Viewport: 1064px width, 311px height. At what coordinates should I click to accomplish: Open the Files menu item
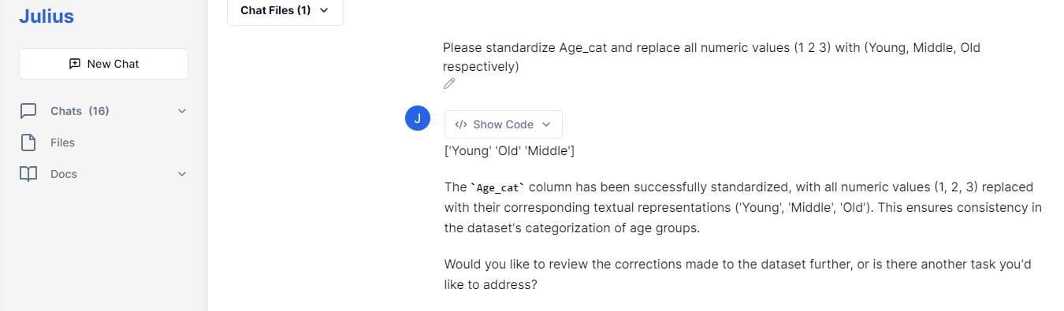point(103,143)
